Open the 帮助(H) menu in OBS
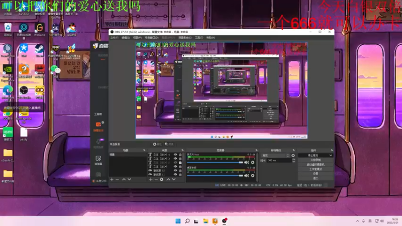The image size is (402, 226). pyautogui.click(x=211, y=38)
